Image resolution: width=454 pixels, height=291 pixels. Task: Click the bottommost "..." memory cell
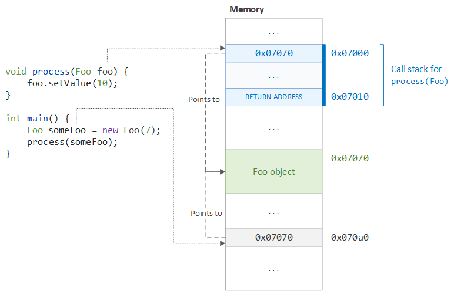coord(273,268)
